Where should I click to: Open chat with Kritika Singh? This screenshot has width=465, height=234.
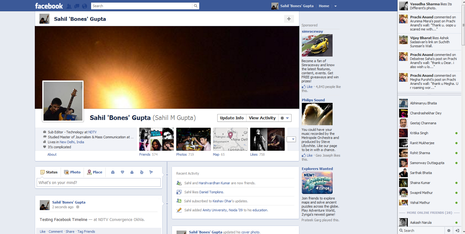coord(429,133)
